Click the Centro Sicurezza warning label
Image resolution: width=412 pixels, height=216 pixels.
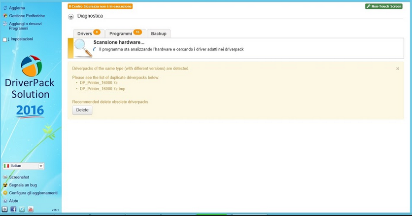(100, 6)
